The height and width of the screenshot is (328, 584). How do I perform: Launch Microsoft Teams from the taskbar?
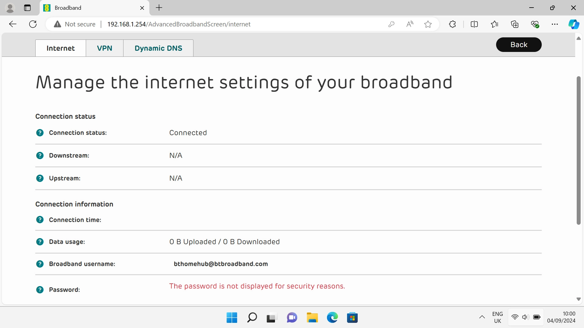click(292, 317)
